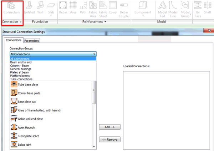Expand the Reinforcement panel dropdown

(x=106, y=22)
